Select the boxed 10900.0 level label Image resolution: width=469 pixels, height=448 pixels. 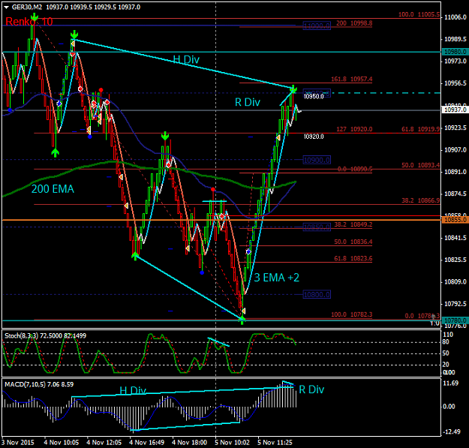tap(317, 160)
